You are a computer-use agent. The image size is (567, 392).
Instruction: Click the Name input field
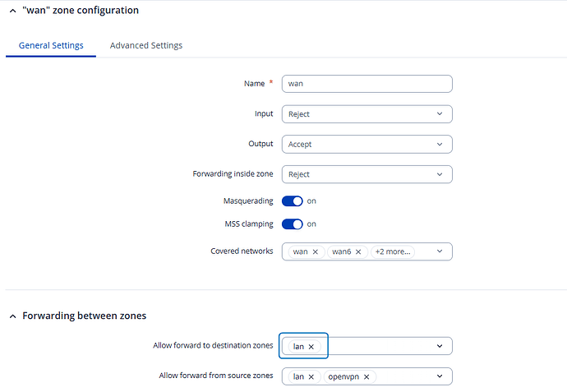366,84
